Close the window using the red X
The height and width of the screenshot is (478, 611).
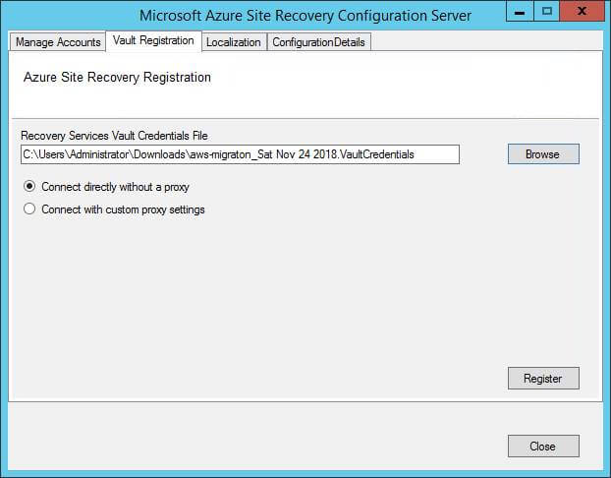(x=583, y=12)
